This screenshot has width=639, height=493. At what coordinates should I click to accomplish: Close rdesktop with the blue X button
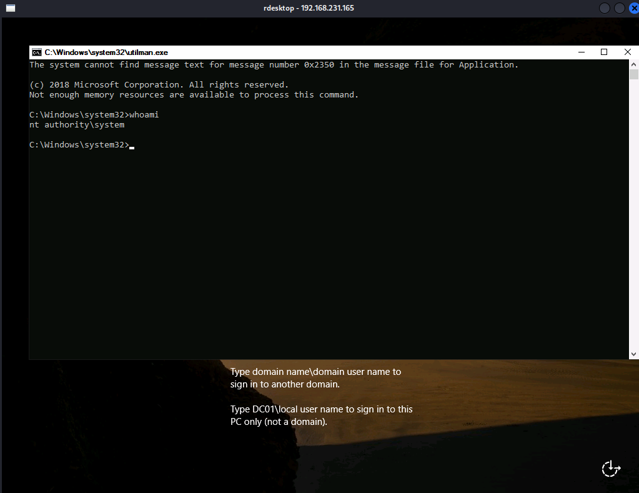(x=634, y=8)
